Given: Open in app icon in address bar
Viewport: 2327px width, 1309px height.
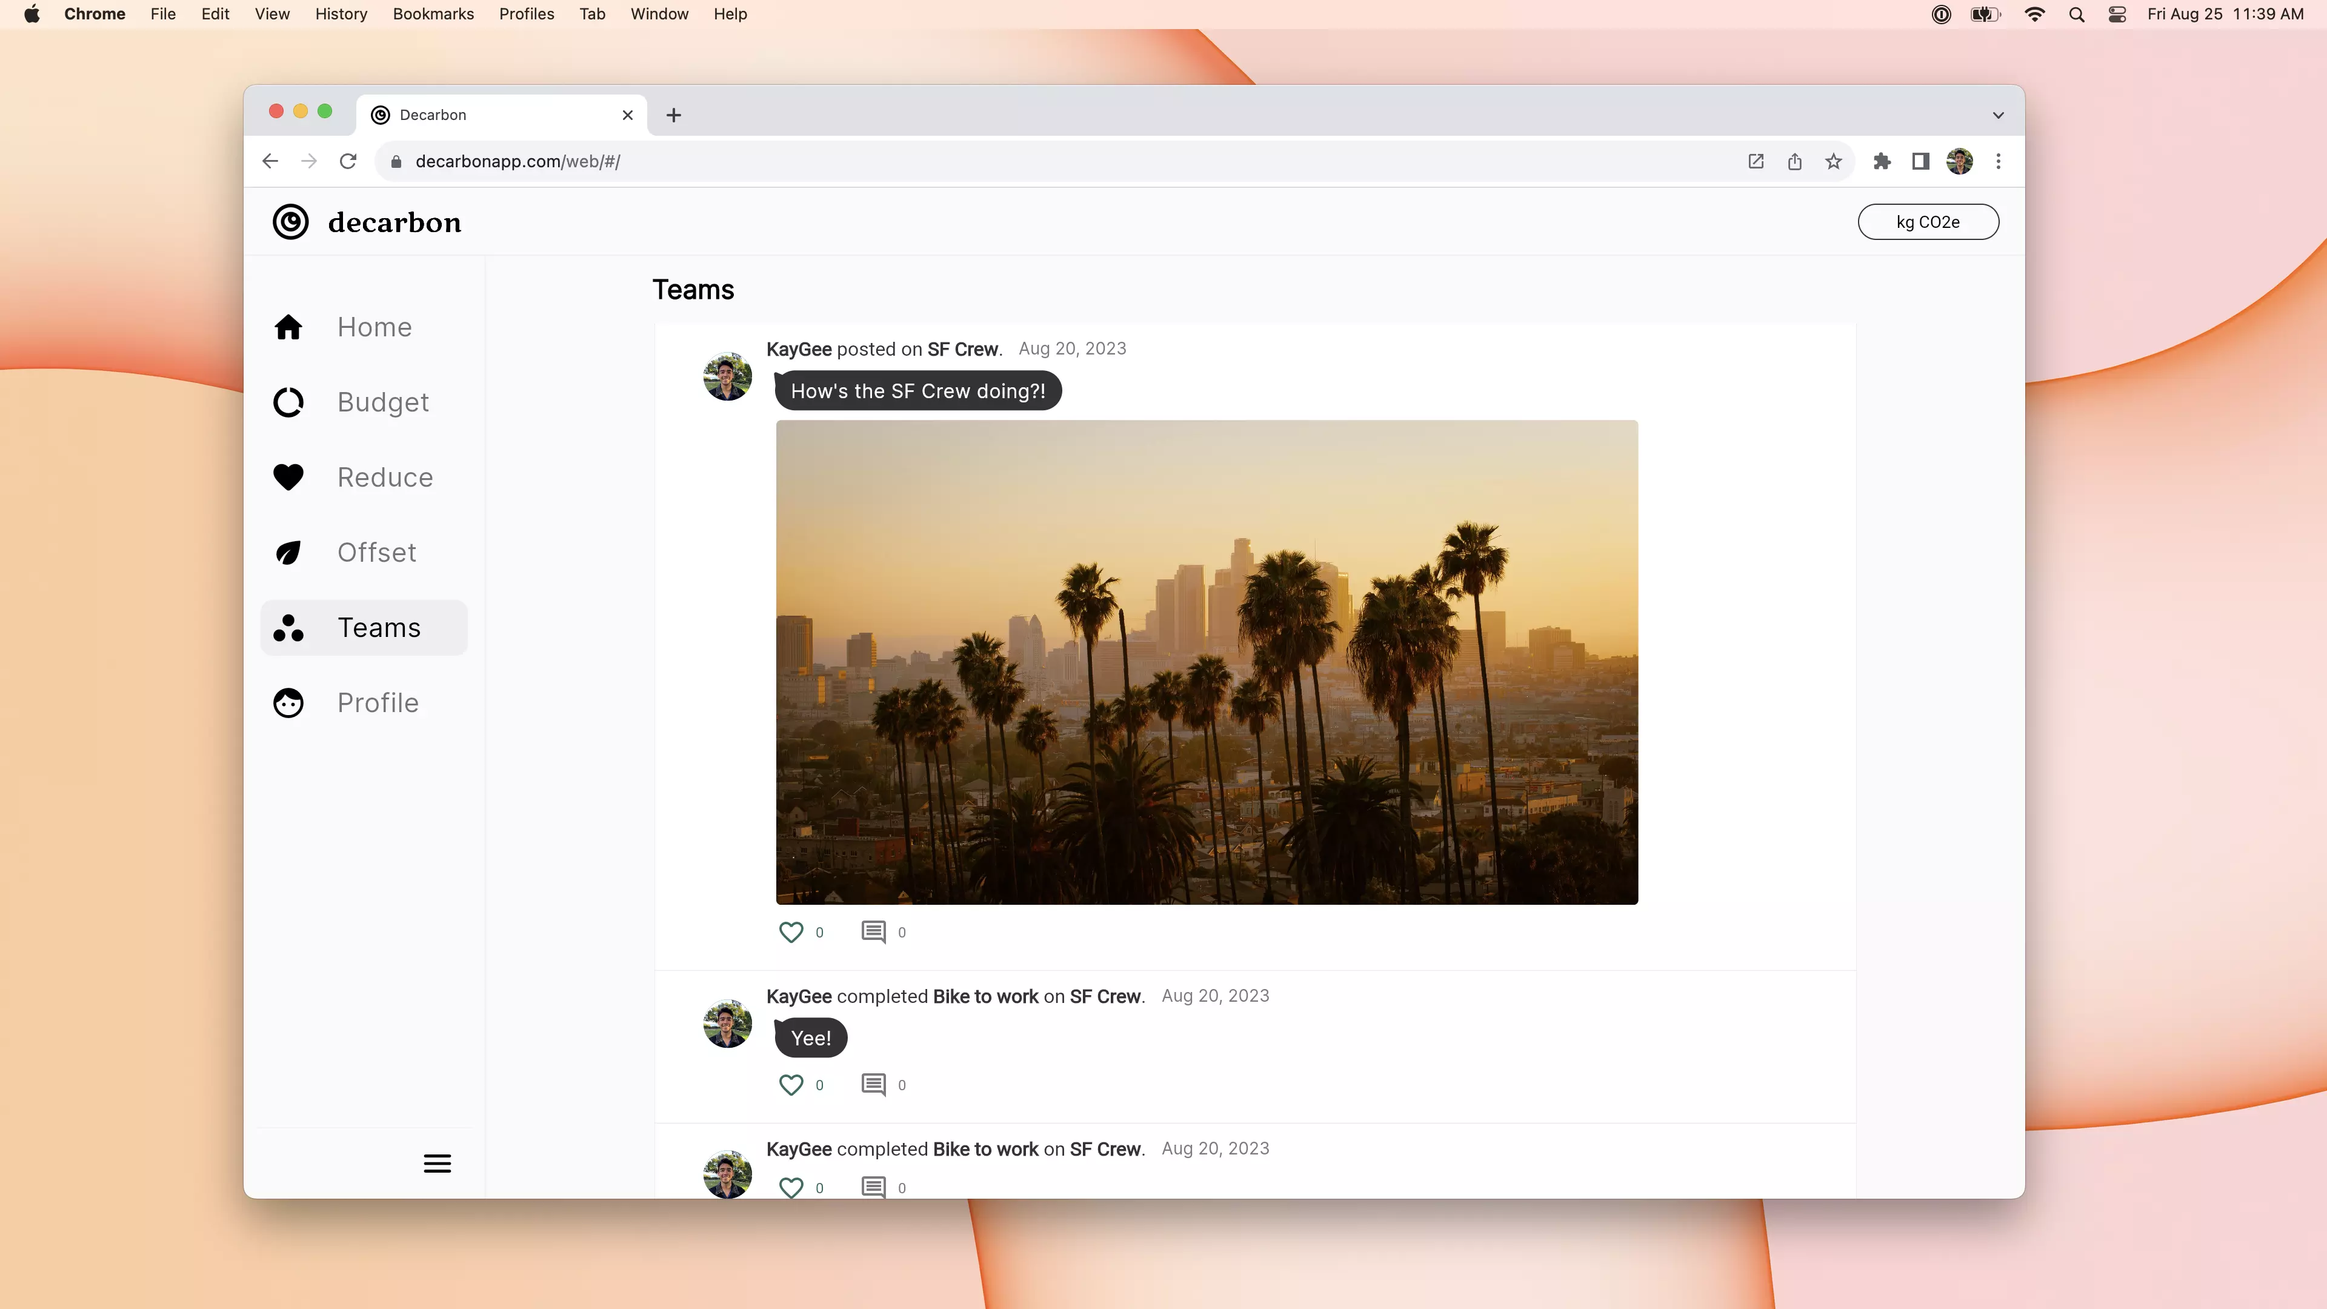Looking at the screenshot, I should click(x=1755, y=162).
